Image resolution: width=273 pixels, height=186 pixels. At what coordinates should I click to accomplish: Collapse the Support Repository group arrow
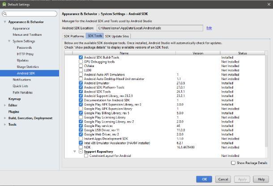[x=75, y=152]
